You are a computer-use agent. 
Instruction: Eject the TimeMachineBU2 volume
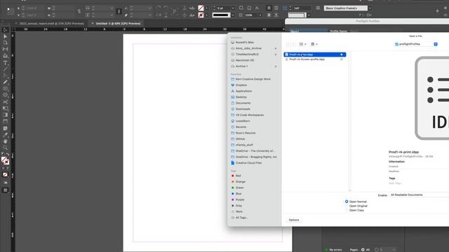coord(276,55)
